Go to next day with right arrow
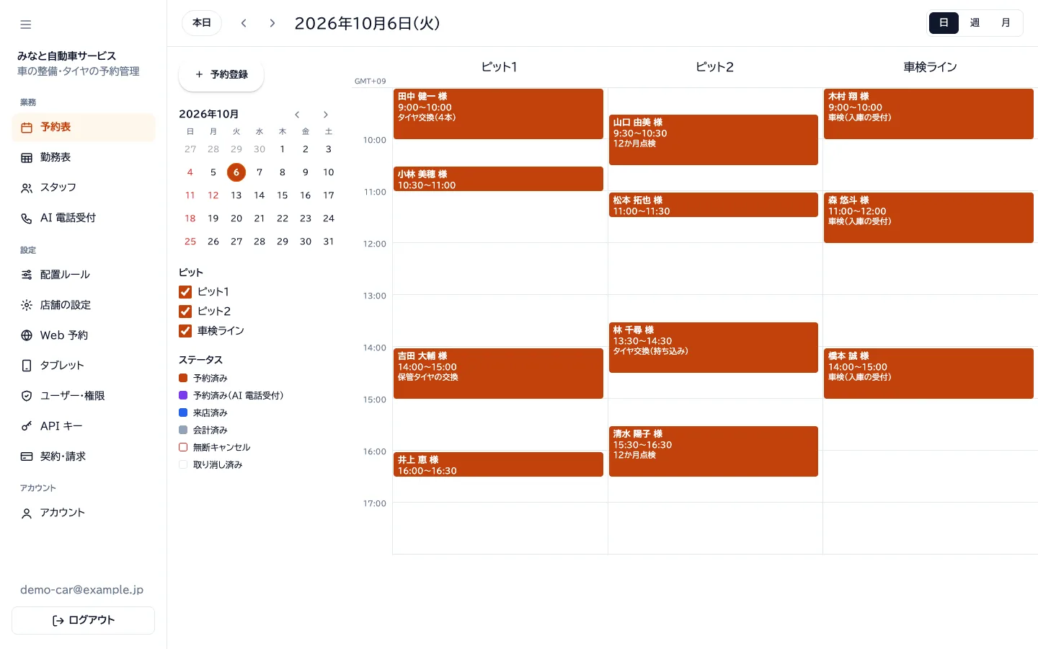This screenshot has height=649, width=1038. click(272, 23)
